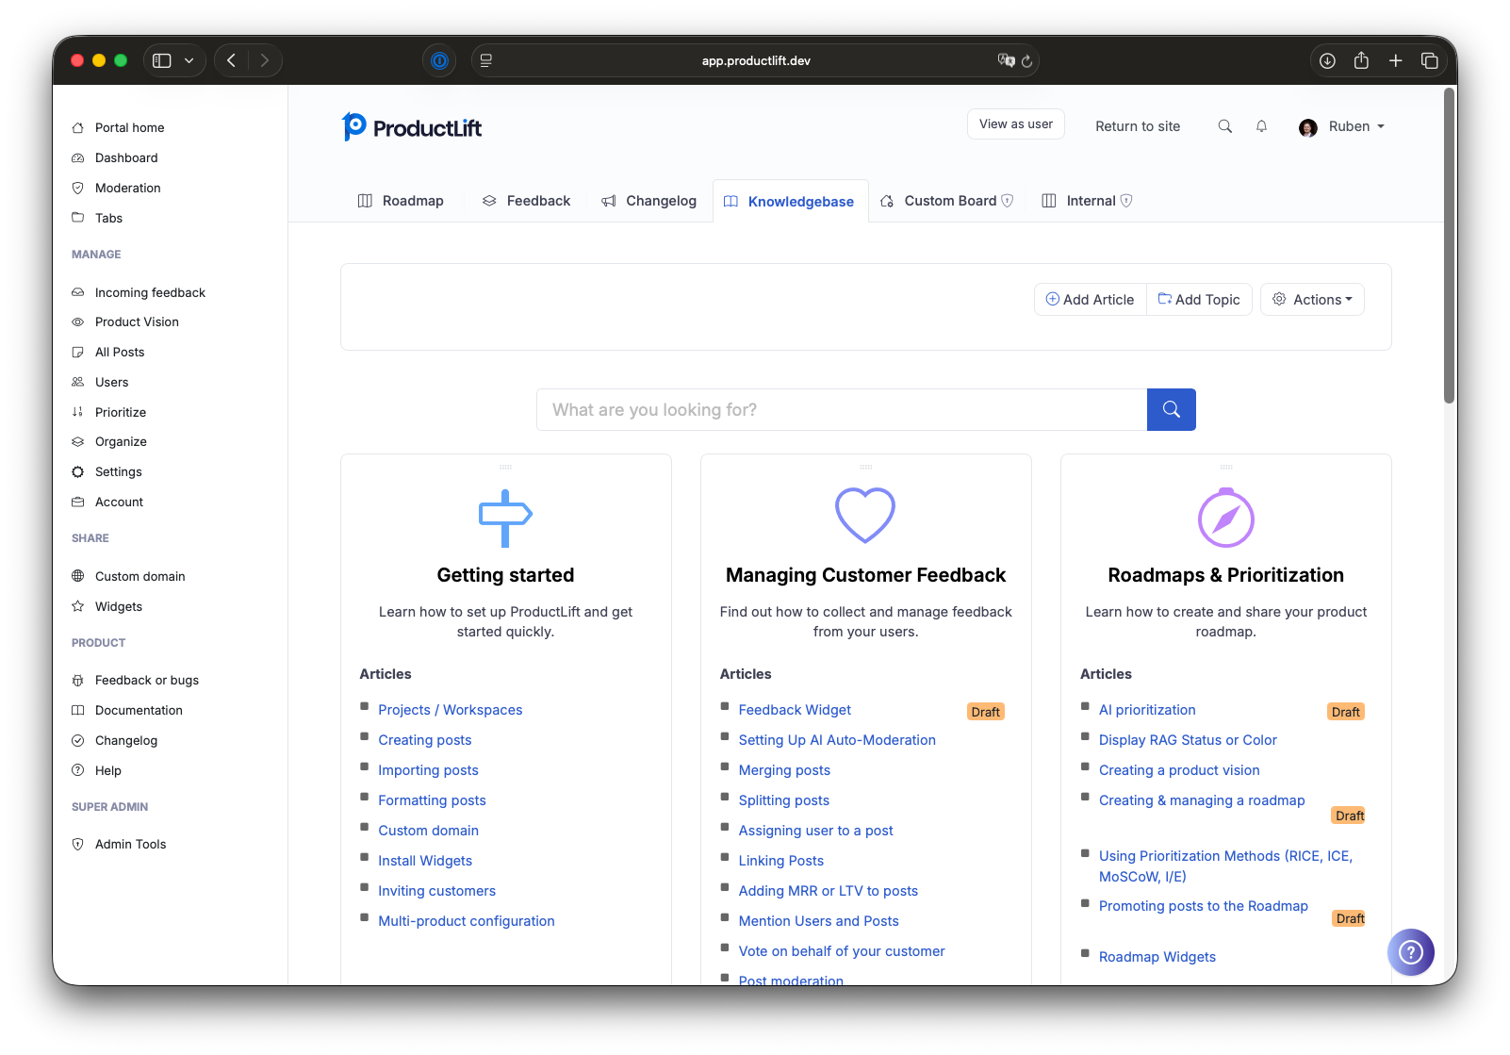Click the shield icon next to Custom Board

point(1007,201)
